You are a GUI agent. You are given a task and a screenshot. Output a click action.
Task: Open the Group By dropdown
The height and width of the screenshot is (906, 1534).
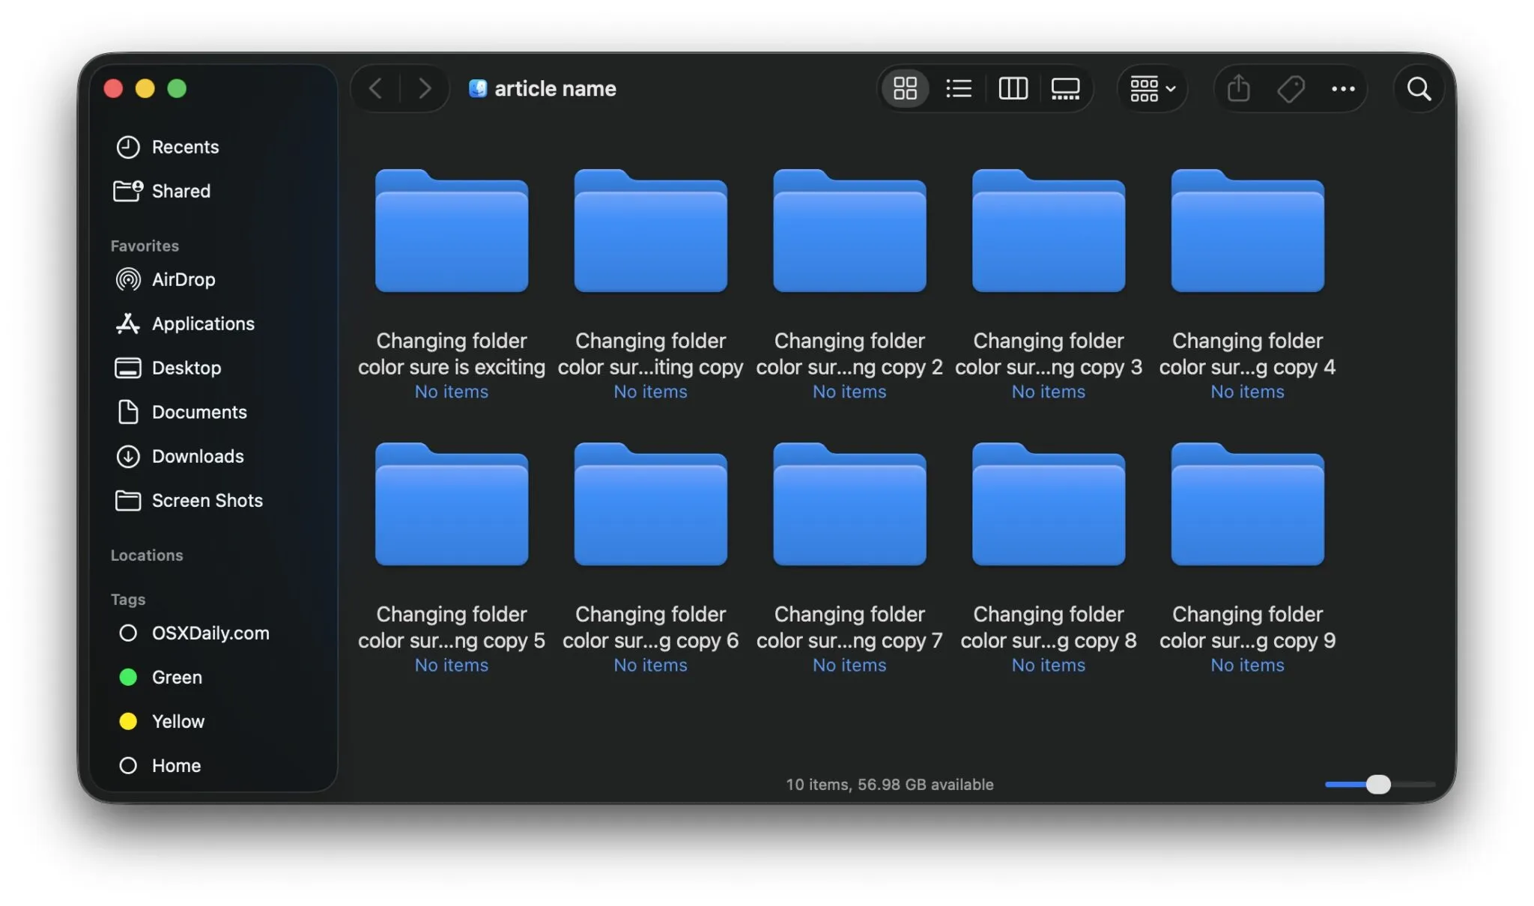point(1151,88)
